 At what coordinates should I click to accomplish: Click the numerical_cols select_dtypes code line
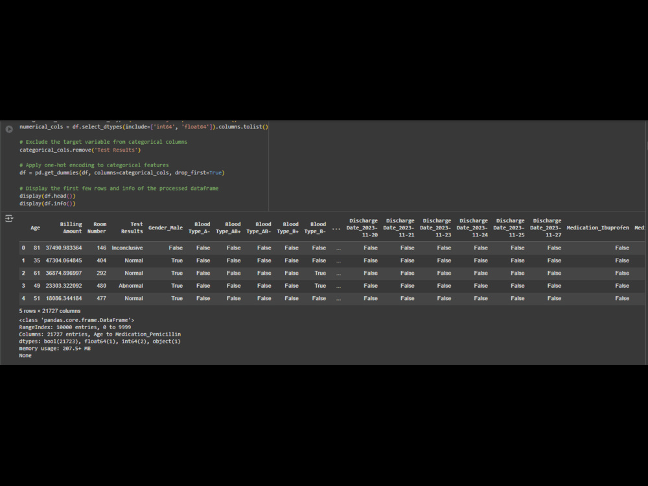click(x=144, y=127)
